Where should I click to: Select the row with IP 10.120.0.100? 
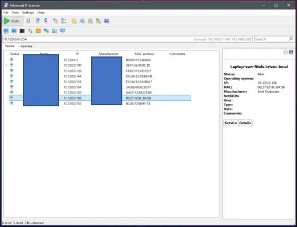click(x=100, y=65)
